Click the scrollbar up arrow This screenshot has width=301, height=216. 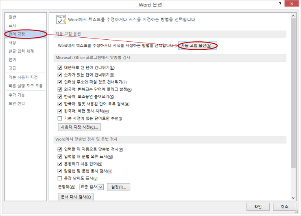[293, 16]
